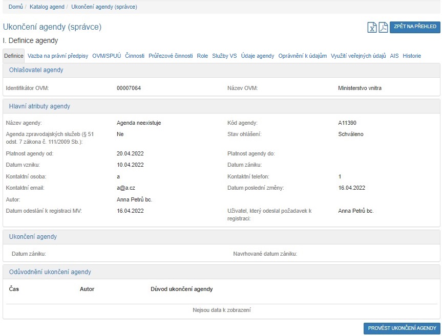Click the ZPĚT NA PŘEHLED button
The image size is (442, 336).
(415, 27)
